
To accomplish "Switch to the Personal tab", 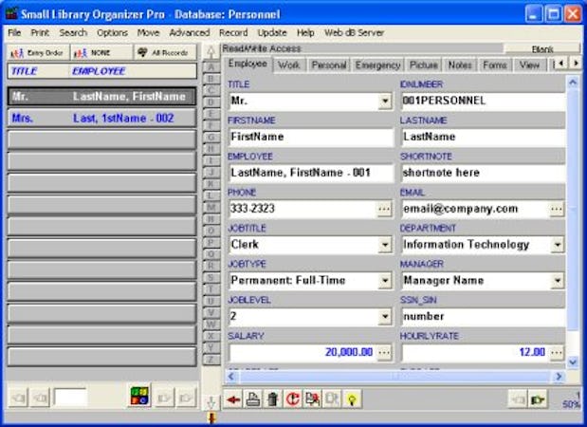I will click(x=329, y=65).
